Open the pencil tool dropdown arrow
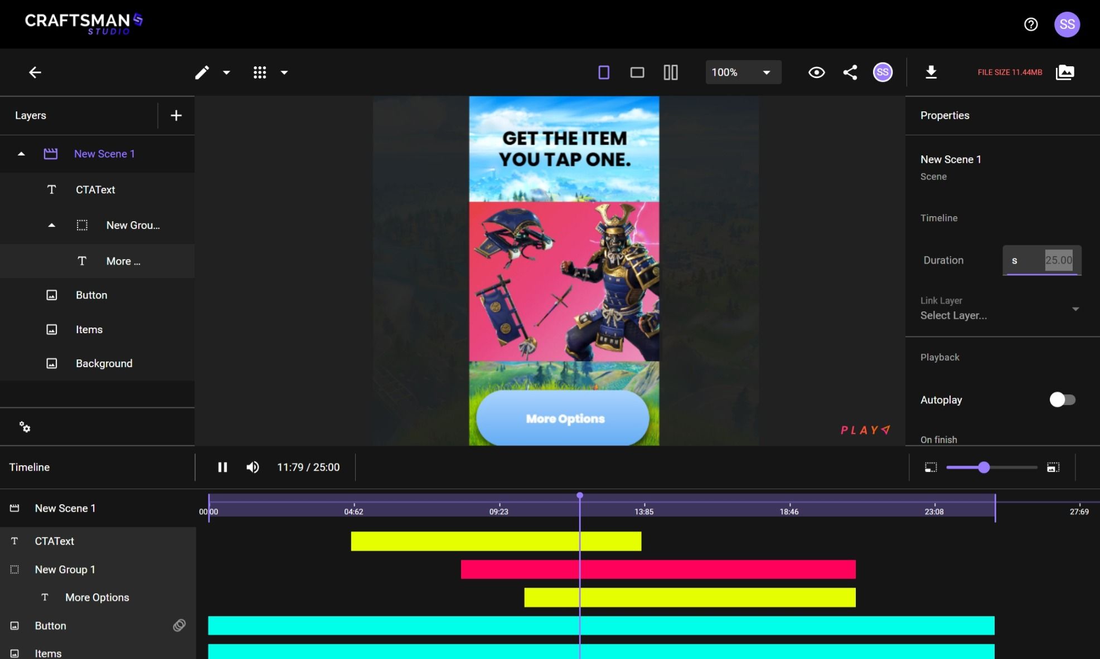This screenshot has height=659, width=1100. click(x=226, y=72)
